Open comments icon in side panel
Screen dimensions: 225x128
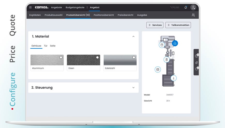196,69
